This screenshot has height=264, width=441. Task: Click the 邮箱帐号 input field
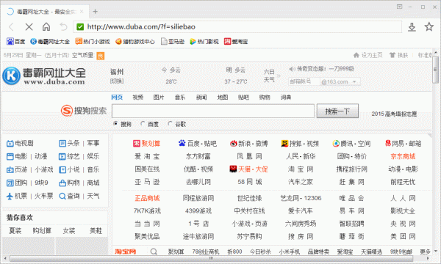(304, 82)
